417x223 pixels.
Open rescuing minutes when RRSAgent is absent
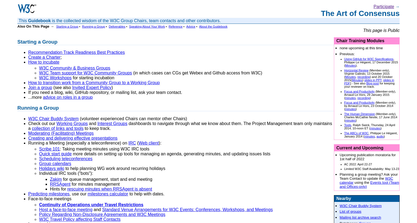click(110, 189)
